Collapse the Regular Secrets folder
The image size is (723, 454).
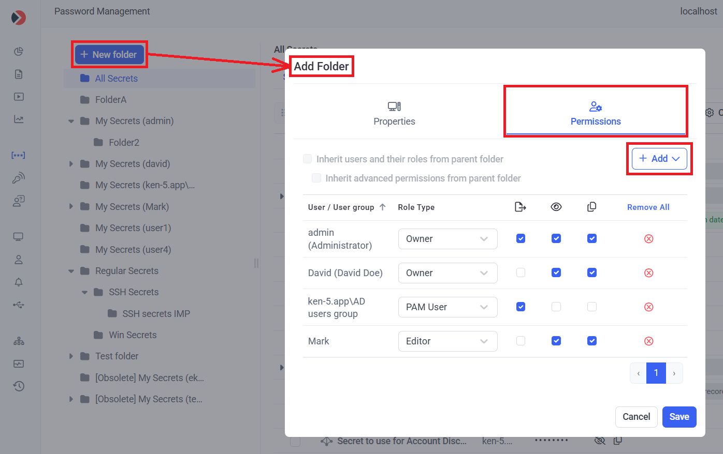[x=71, y=271]
